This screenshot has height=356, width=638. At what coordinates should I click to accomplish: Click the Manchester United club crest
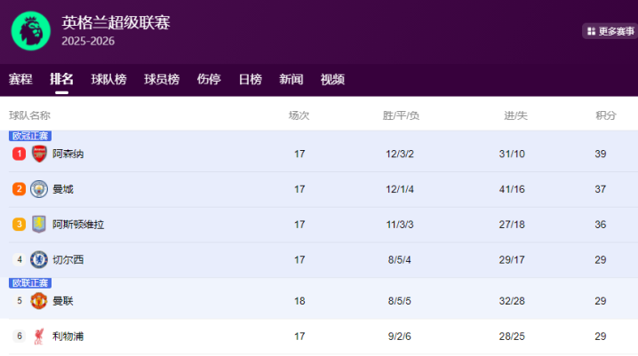39,301
